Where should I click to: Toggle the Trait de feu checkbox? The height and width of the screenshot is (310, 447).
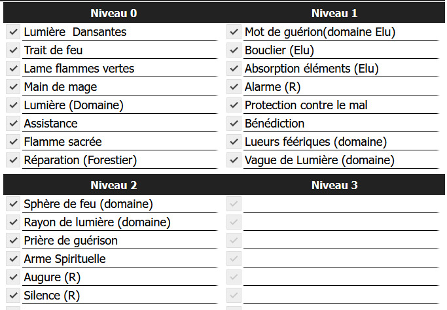12,50
